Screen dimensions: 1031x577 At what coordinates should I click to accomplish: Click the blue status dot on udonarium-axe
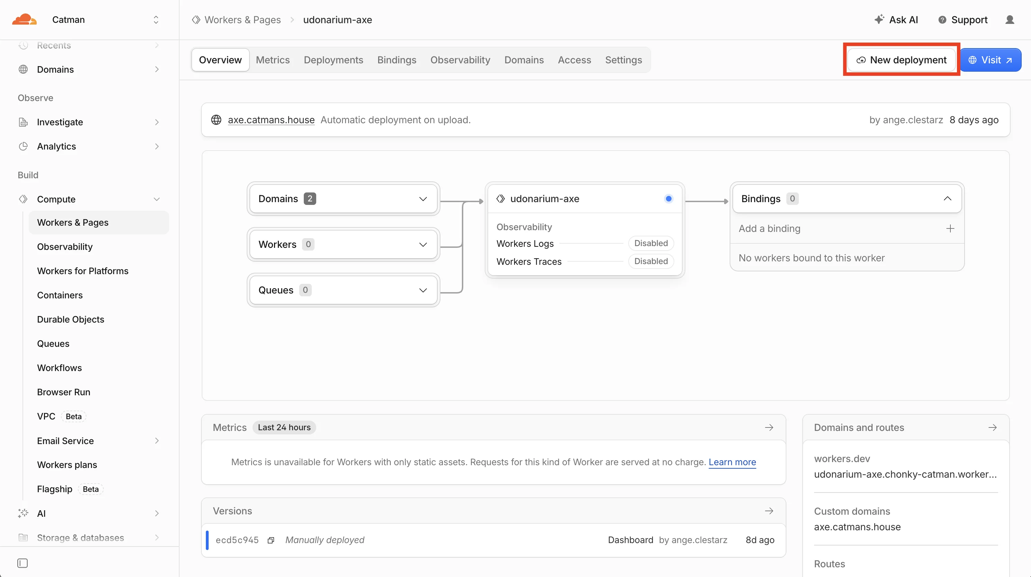[668, 199]
